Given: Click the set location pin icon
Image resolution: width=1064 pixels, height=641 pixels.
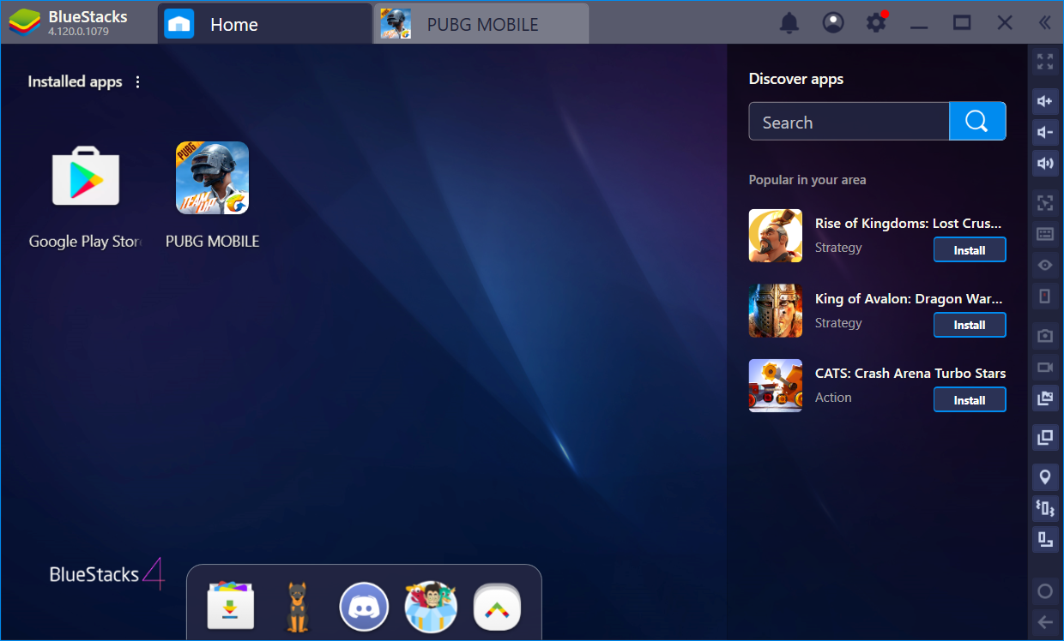Looking at the screenshot, I should point(1044,477).
